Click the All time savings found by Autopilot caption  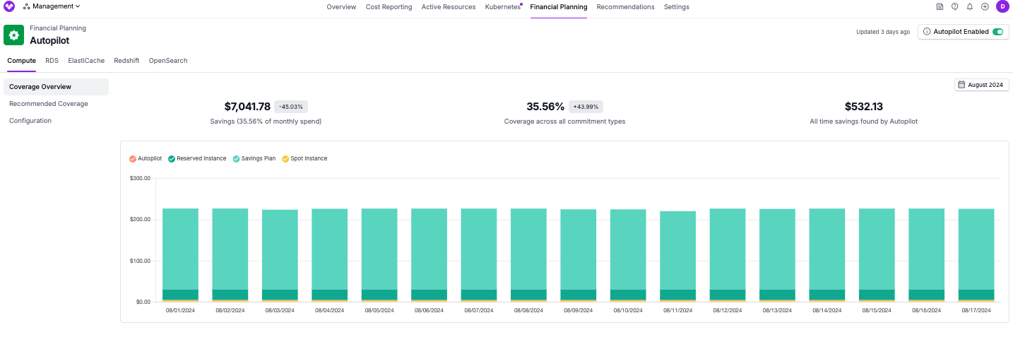click(863, 122)
